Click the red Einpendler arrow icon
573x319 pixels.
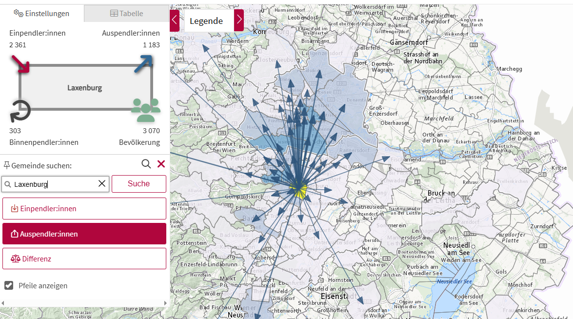(x=20, y=64)
